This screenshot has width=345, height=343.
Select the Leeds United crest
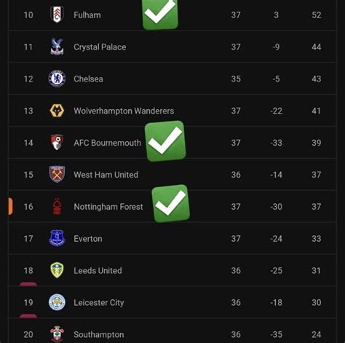[57, 270]
